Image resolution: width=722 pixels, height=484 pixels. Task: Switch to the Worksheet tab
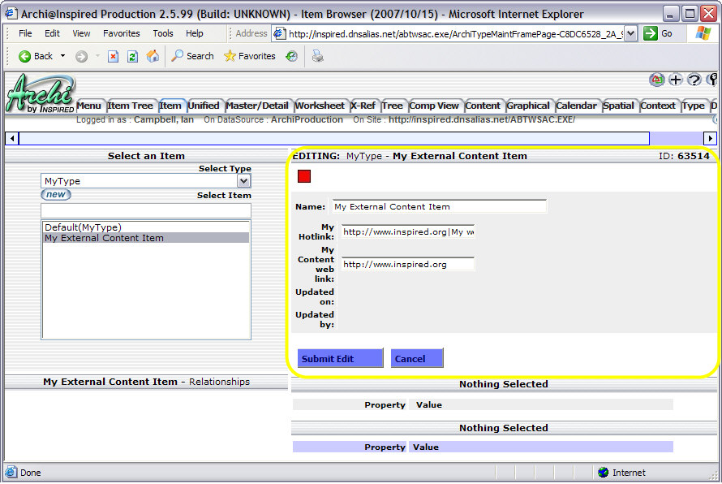point(319,106)
